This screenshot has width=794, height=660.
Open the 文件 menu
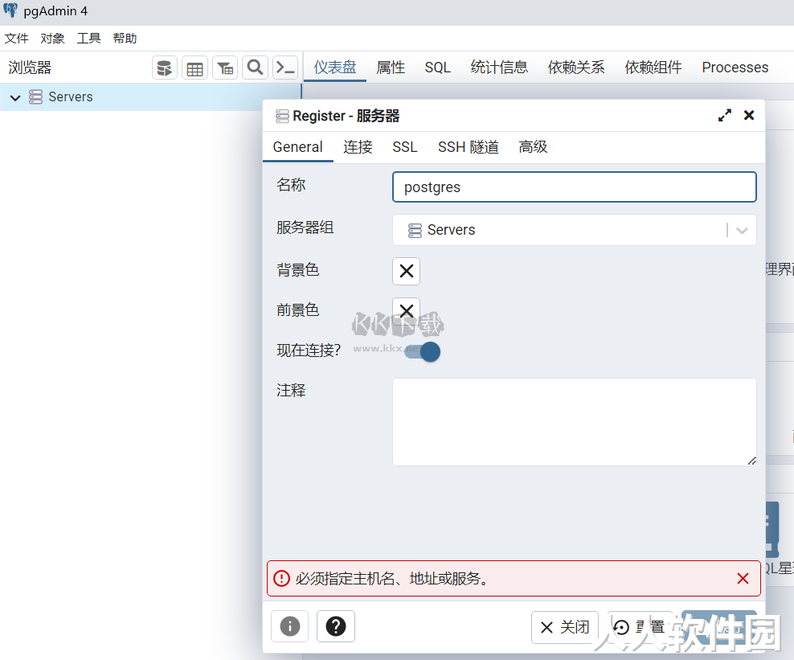click(x=17, y=39)
